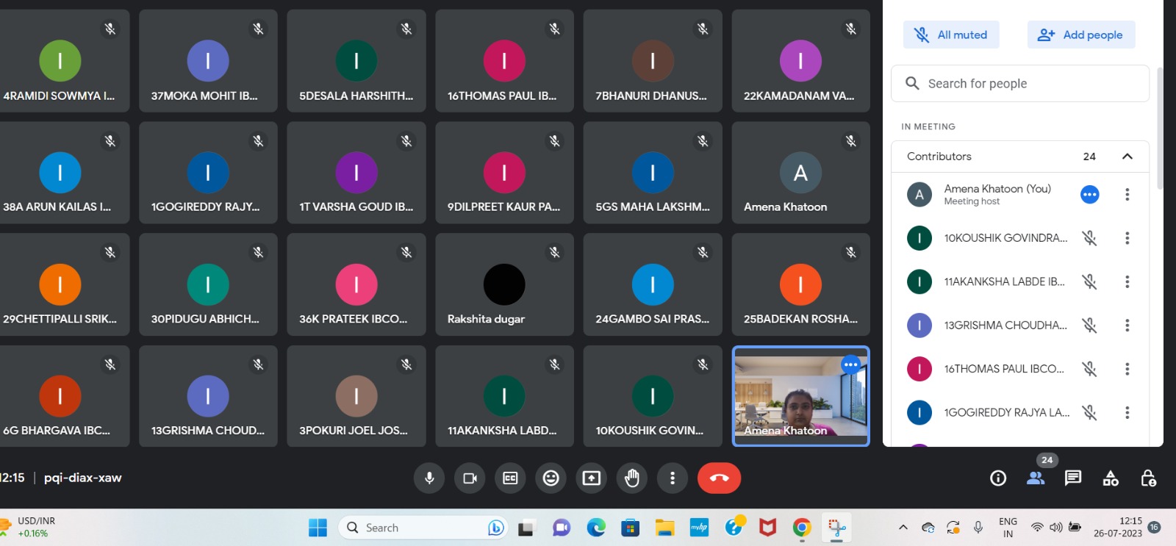
Task: Open the meeting details info icon
Action: pyautogui.click(x=998, y=478)
